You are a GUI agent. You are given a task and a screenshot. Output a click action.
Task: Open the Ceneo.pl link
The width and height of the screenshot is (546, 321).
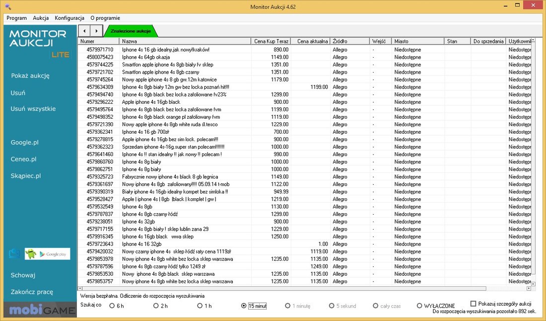pos(23,159)
